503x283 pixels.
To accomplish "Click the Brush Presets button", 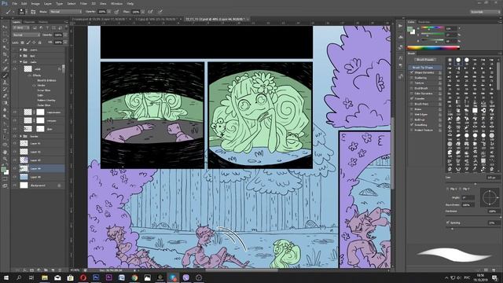I will (425, 60).
